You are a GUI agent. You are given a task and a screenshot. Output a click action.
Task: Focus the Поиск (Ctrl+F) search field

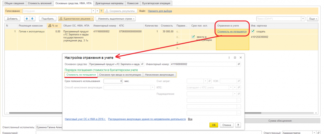278,19
